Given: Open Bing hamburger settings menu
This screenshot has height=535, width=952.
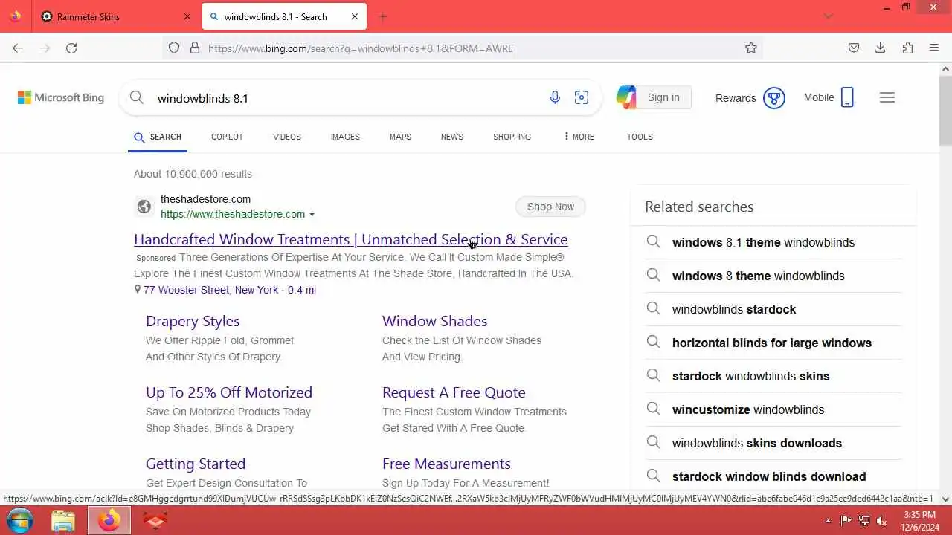Looking at the screenshot, I should 887,97.
